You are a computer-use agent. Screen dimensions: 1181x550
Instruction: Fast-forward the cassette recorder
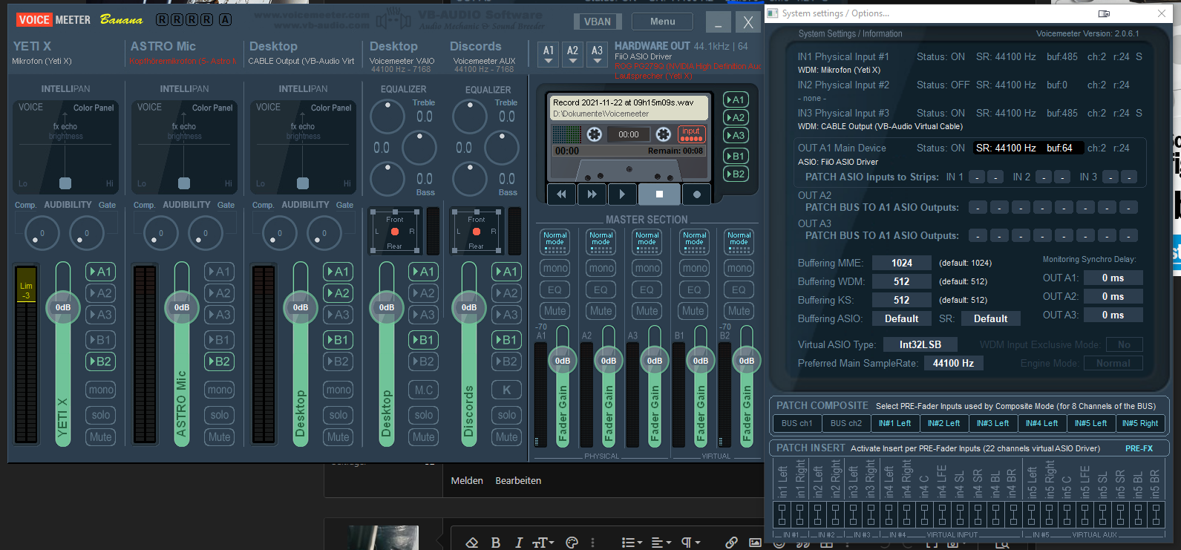tap(592, 194)
